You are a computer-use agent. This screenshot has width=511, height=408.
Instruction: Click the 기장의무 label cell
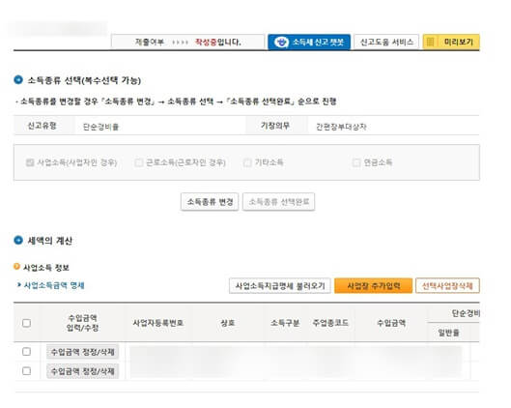[x=275, y=126]
